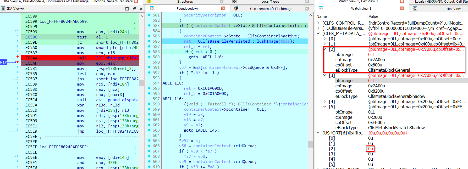Click the Value column header in watch view

pyautogui.click(x=373, y=16)
